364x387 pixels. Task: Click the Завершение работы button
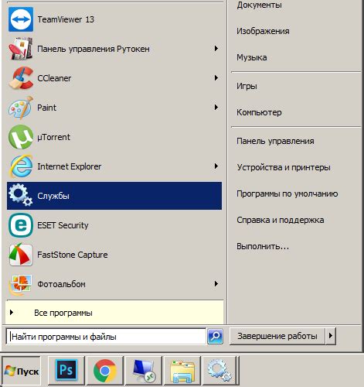277,336
